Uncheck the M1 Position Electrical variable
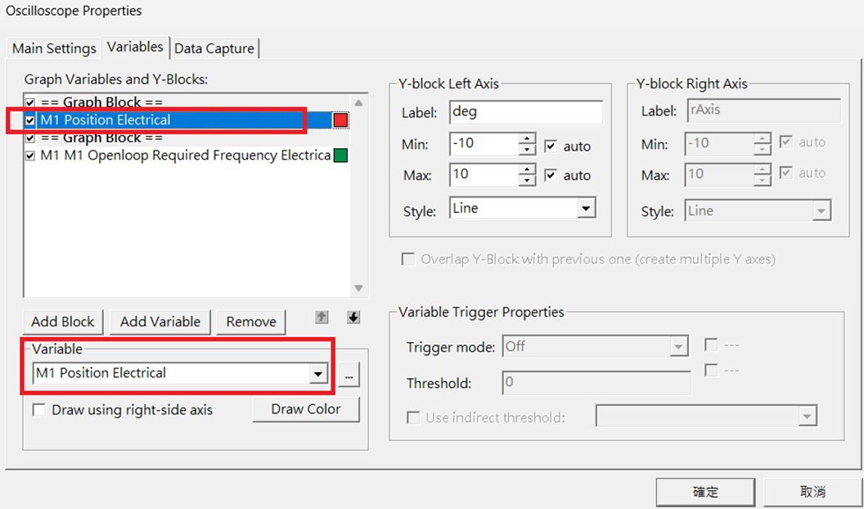This screenshot has width=864, height=509. pos(30,120)
